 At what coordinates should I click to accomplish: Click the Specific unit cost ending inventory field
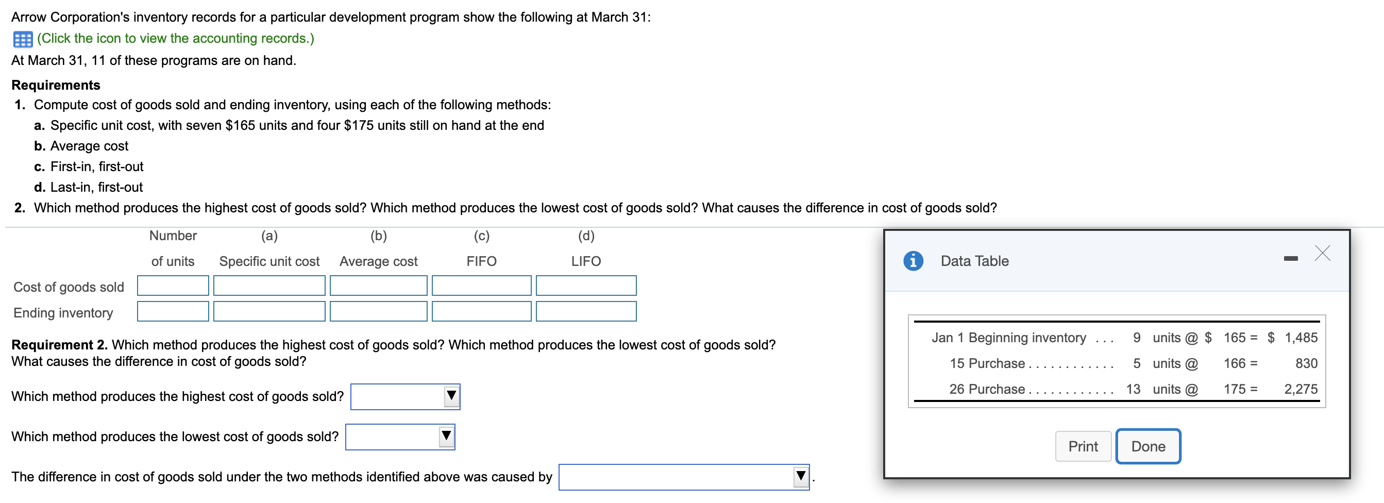click(269, 311)
